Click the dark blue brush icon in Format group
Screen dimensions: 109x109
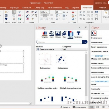pyautogui.click(x=27, y=15)
